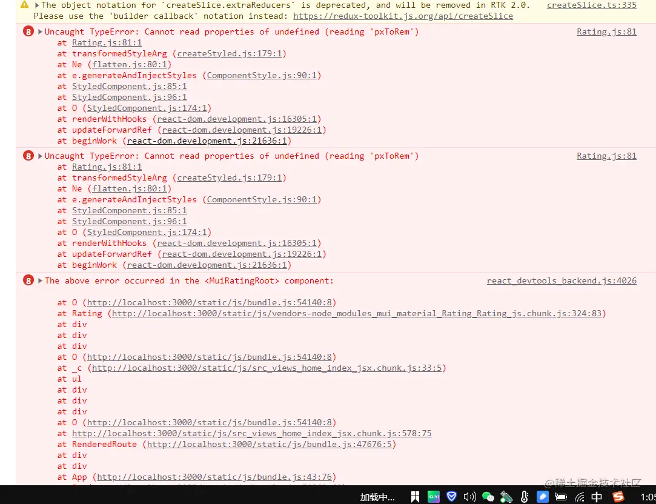Open src_views_home_index_jsx.chunk.js:578:75 link
The height and width of the screenshot is (504, 656).
point(251,433)
